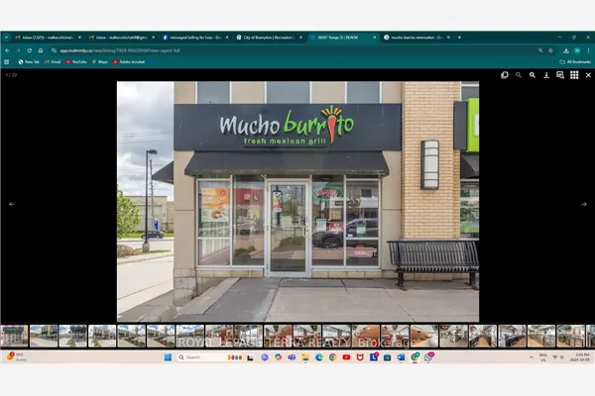Open the YouTube bookmark
Screen dimensions: 595x396
[x=76, y=61]
